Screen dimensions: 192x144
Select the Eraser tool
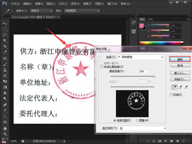[5, 81]
